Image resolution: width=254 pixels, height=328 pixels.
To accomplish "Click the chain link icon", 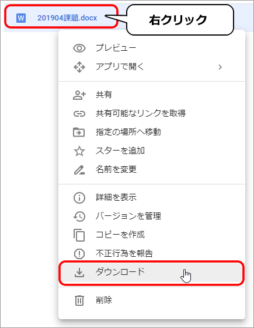I will pos(79,114).
